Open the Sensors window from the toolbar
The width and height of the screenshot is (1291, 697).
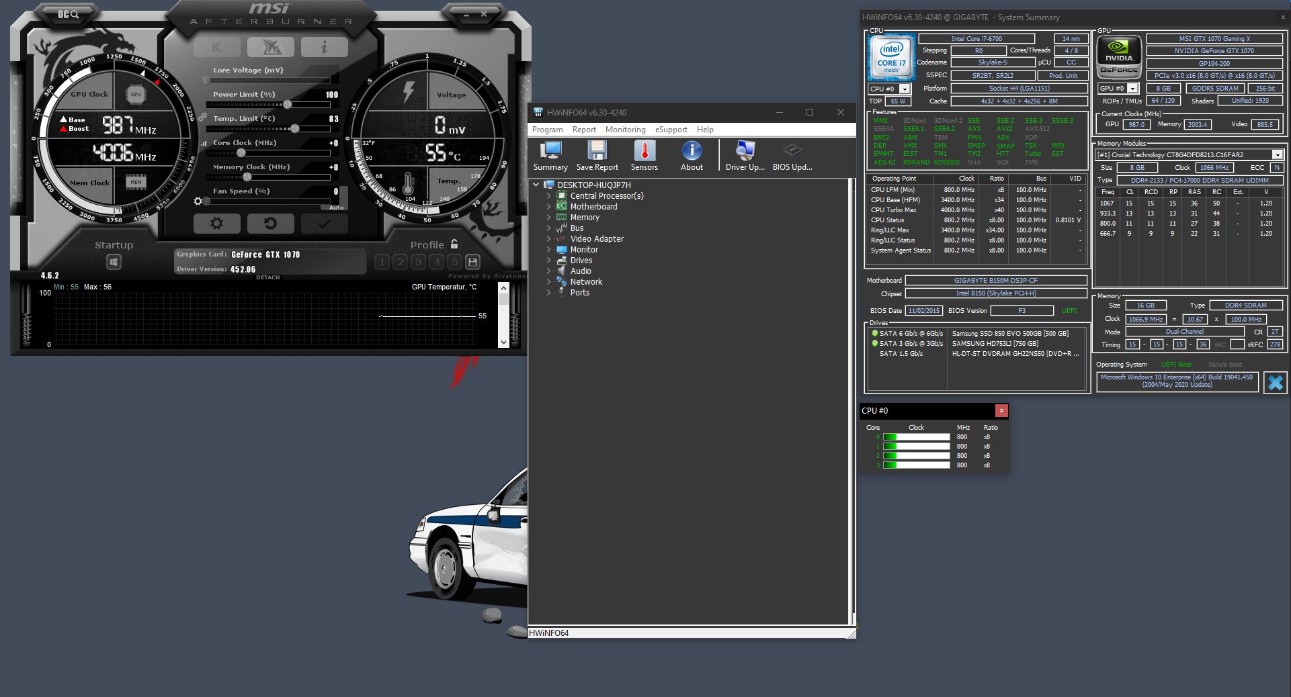coord(644,156)
